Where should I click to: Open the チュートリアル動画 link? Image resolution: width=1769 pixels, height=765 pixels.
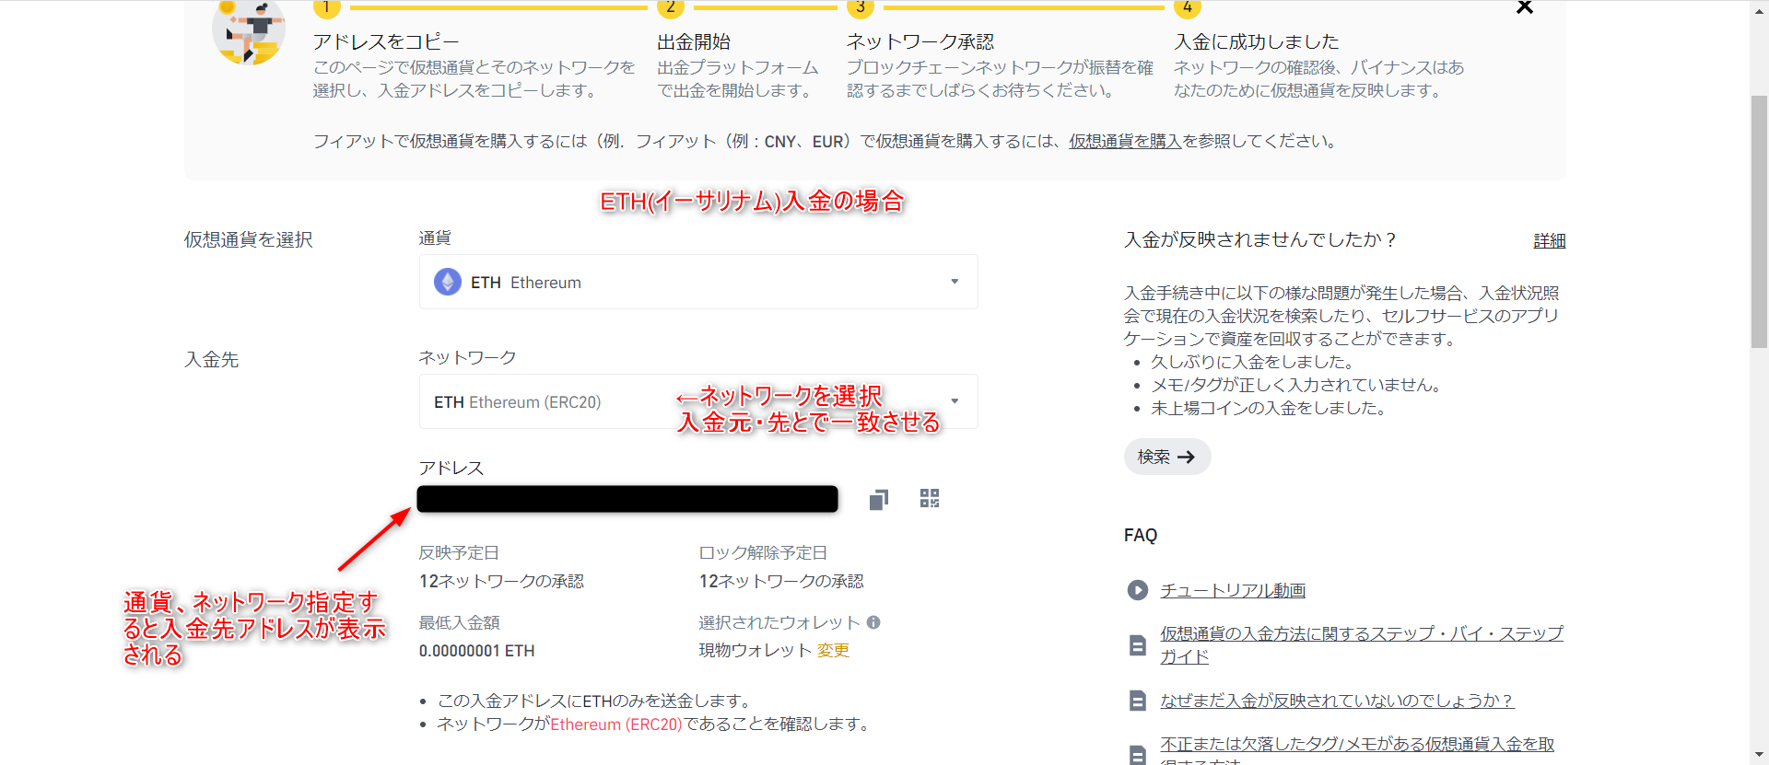click(x=1232, y=590)
